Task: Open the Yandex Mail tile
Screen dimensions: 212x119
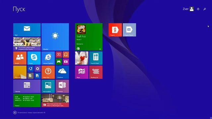Action: click(130, 30)
